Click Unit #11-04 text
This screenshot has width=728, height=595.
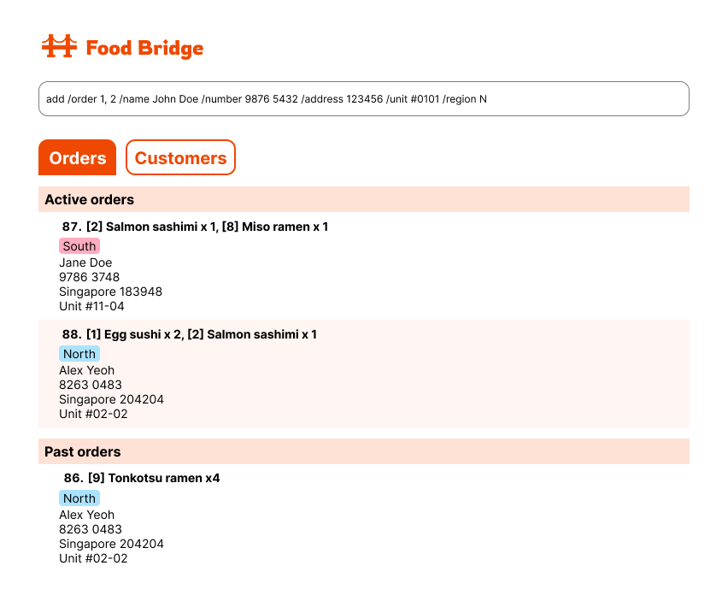(x=91, y=306)
